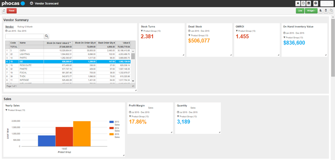Click the red 2014 Sales legend swatch
This screenshot has height=160, width=335.
click(112, 128)
